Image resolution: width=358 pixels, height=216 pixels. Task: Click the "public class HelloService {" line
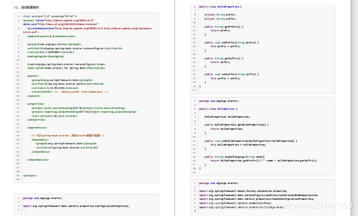point(218,109)
